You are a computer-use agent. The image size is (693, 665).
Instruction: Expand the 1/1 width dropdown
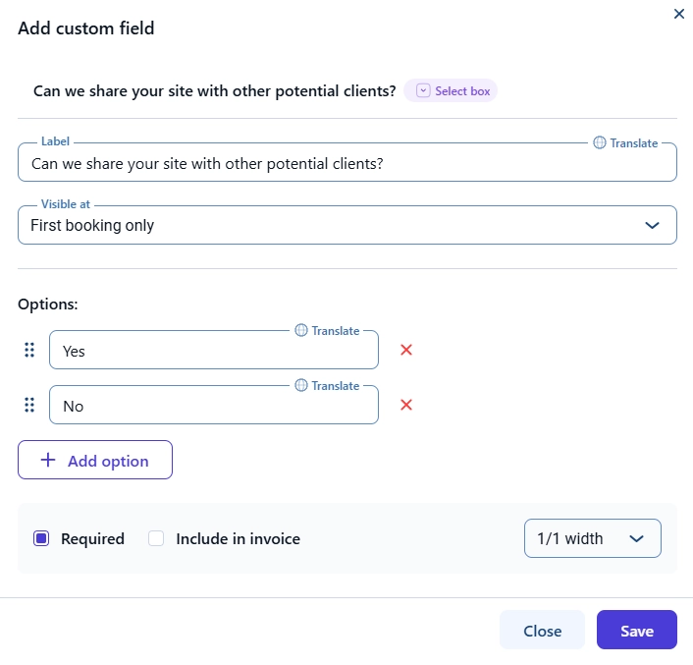592,538
